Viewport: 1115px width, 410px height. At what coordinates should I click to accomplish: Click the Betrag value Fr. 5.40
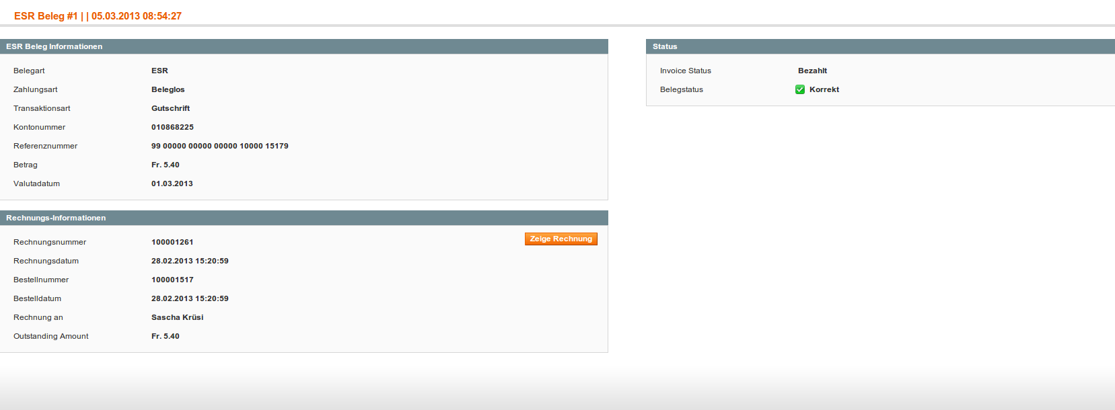click(165, 165)
